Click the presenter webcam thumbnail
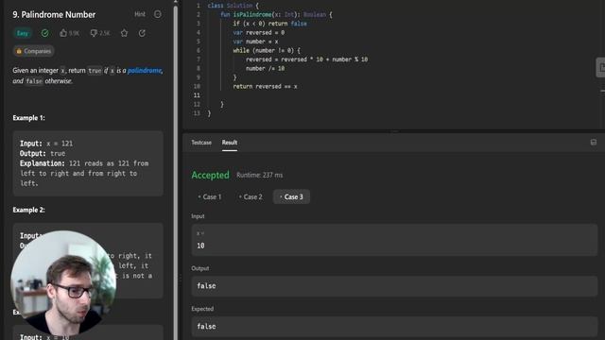Image resolution: width=605 pixels, height=340 pixels. (x=63, y=283)
